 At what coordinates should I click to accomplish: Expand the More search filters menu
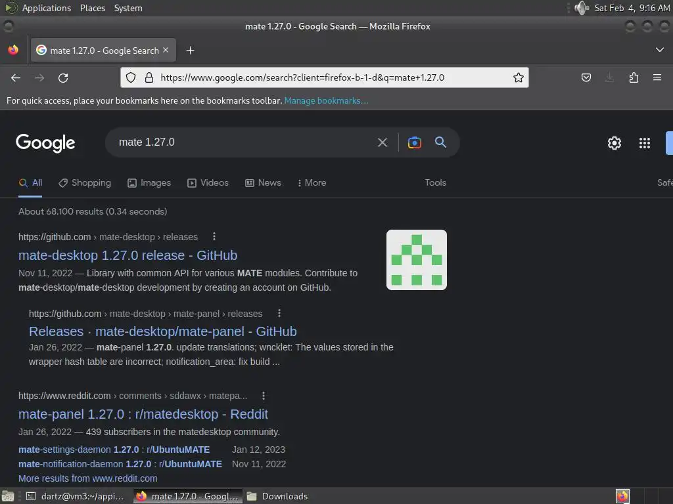312,182
